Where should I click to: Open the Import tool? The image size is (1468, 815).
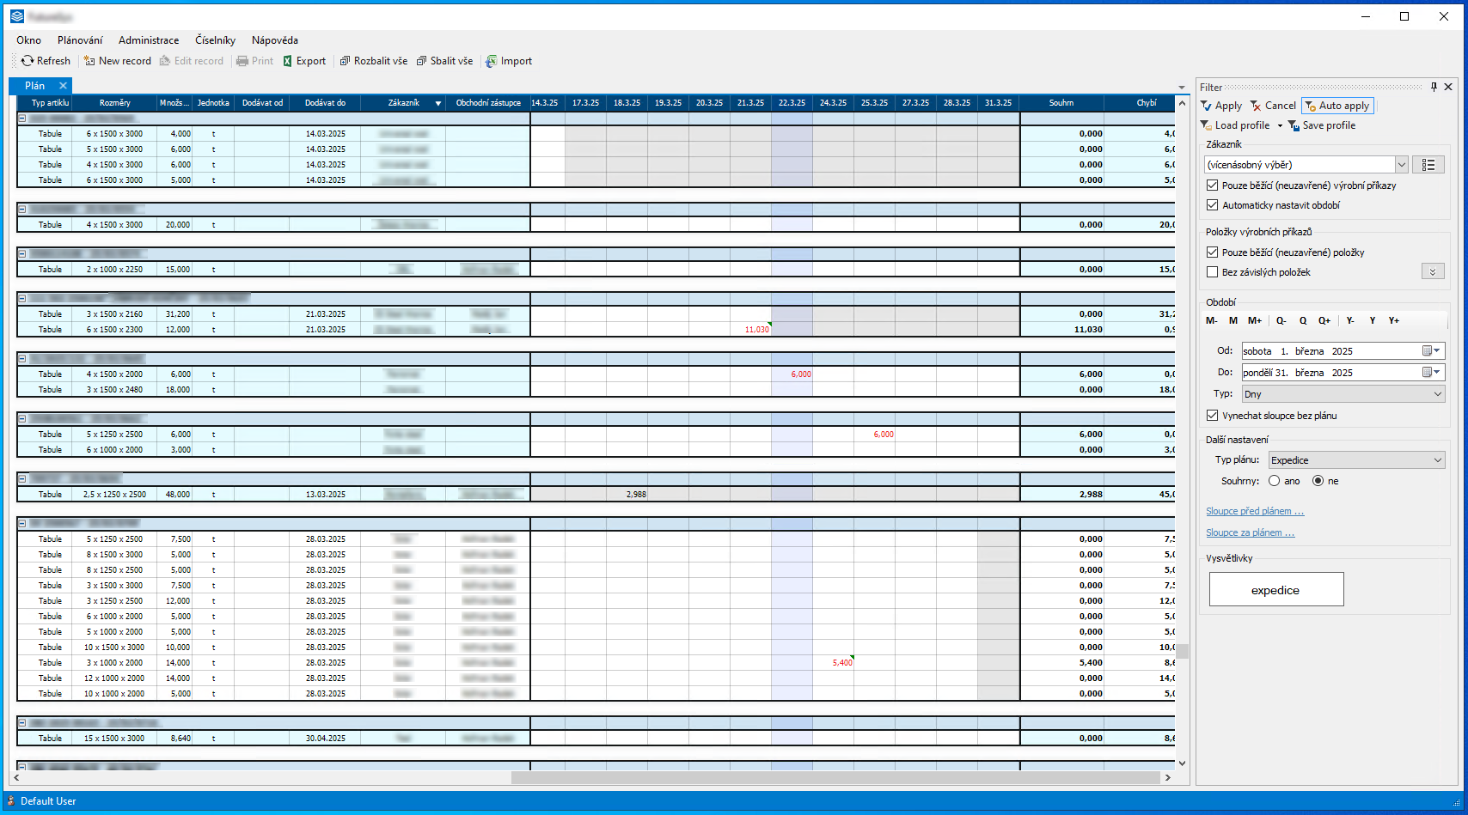(492, 61)
